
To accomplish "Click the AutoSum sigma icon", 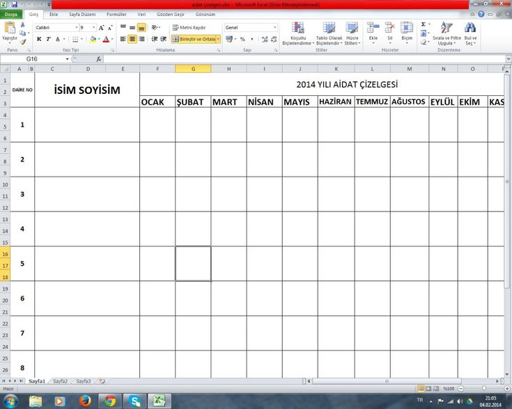I will [423, 24].
